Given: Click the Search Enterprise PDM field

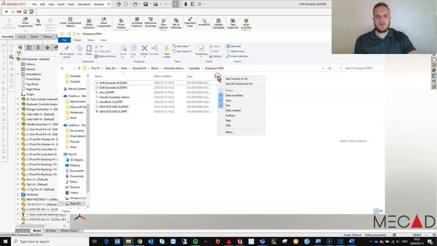Looking at the screenshot, I should coord(359,68).
